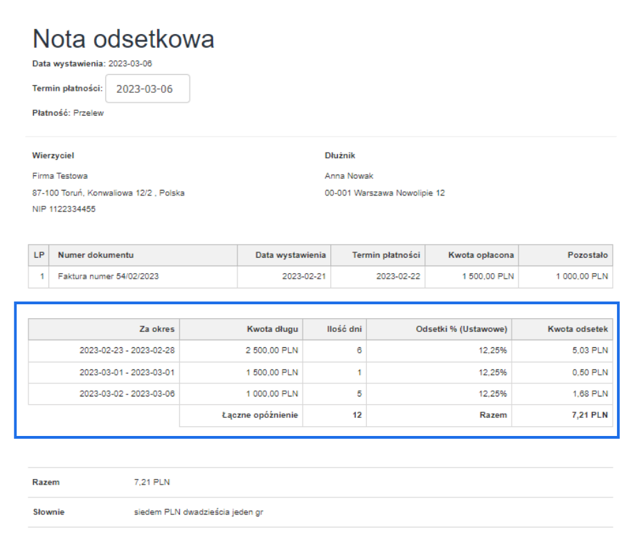Click the Wierzyciel section heading
Image resolution: width=637 pixels, height=533 pixels.
53,155
